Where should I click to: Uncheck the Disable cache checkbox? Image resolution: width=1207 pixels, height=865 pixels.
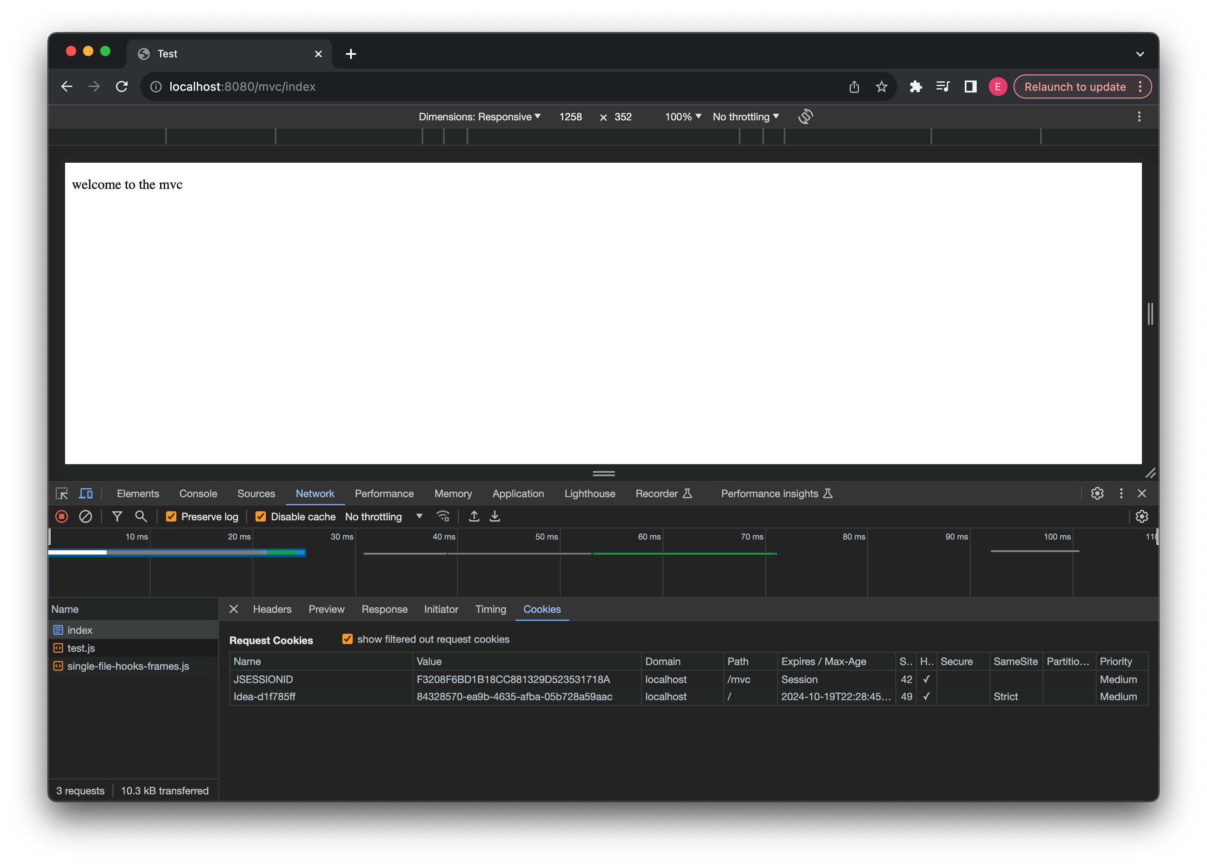click(x=261, y=516)
